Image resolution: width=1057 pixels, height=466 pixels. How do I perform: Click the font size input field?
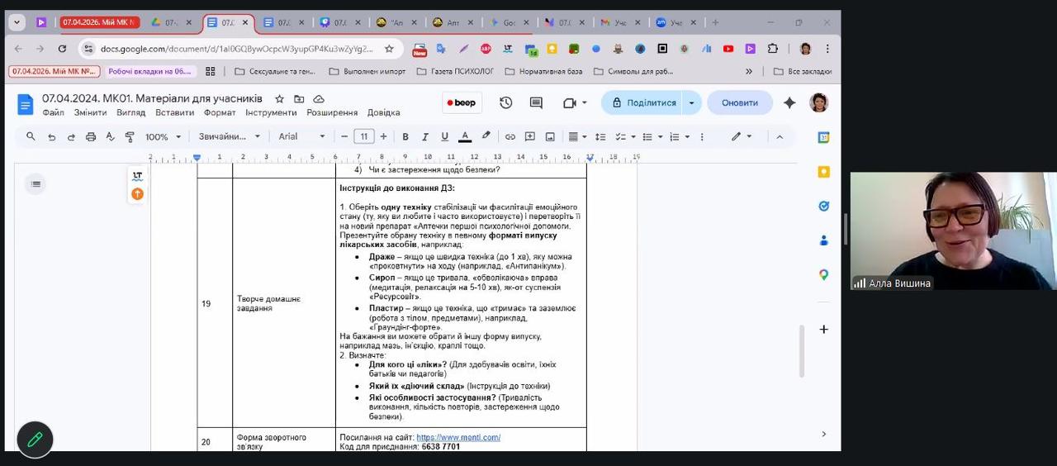click(x=364, y=137)
